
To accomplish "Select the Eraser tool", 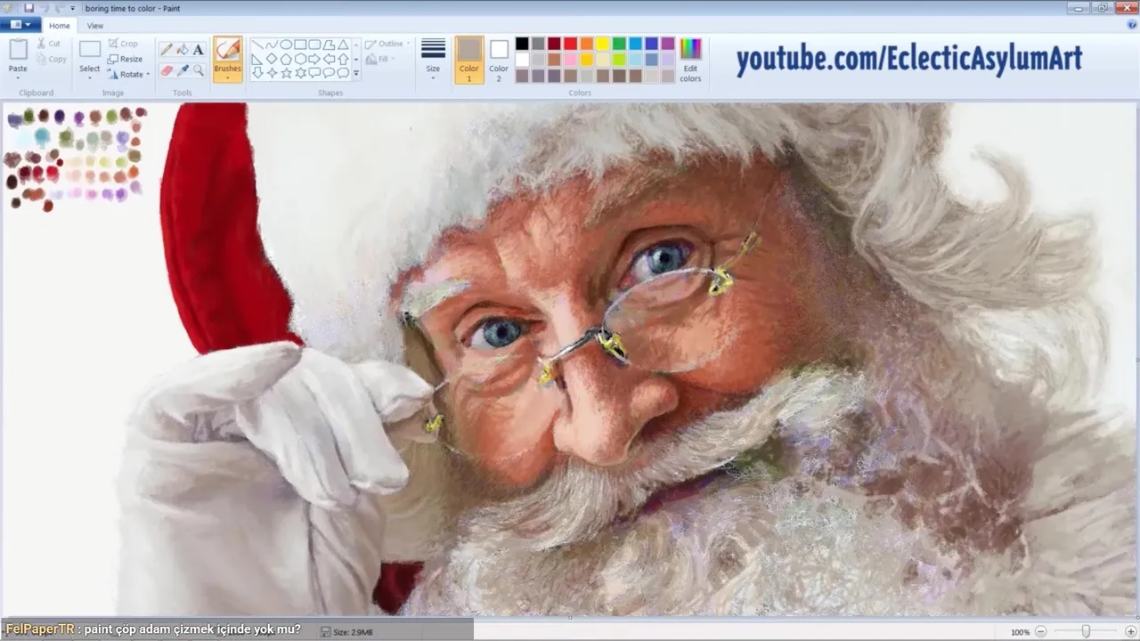I will (x=166, y=70).
